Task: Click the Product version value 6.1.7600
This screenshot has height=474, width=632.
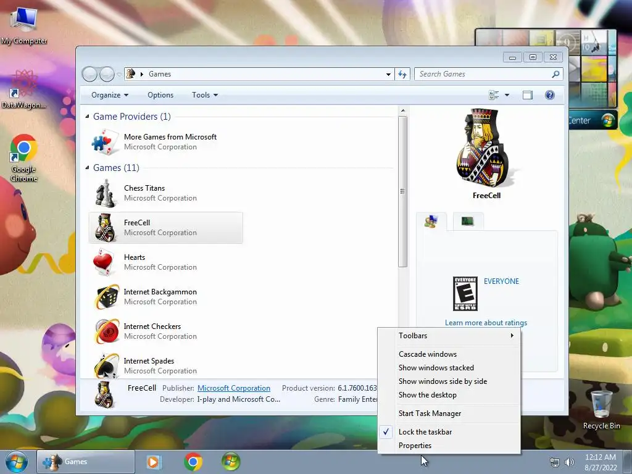Action: point(357,388)
